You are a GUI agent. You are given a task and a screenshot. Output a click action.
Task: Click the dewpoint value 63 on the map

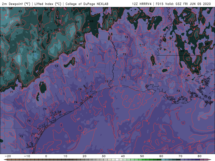34,52
